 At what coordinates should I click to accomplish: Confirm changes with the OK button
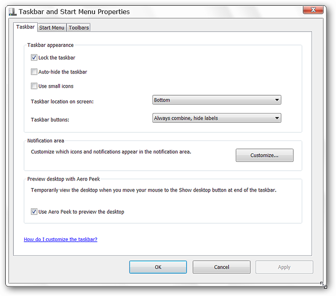pyautogui.click(x=158, y=267)
